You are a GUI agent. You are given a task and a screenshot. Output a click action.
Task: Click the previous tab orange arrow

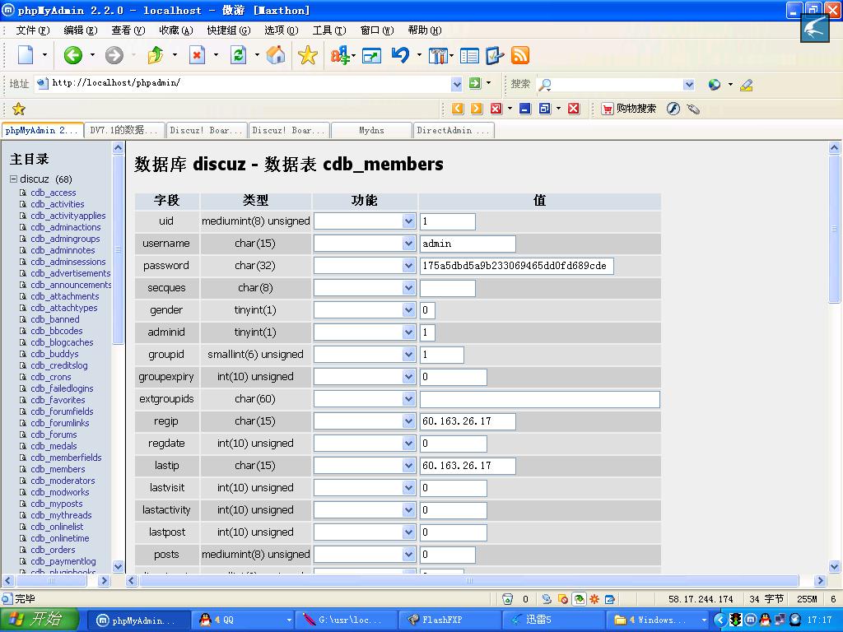pos(458,109)
